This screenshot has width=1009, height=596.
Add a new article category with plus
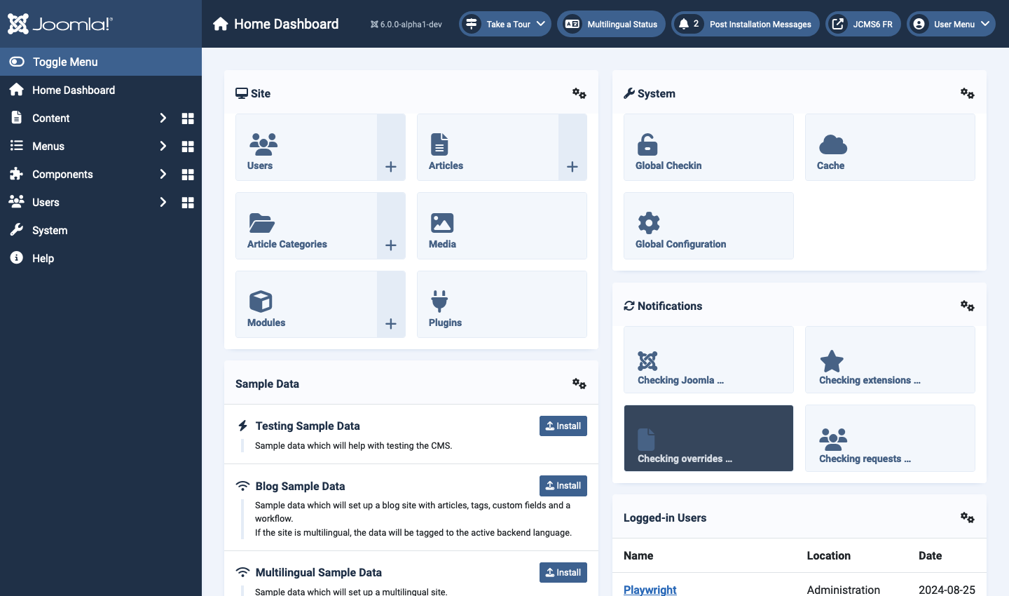tap(391, 226)
